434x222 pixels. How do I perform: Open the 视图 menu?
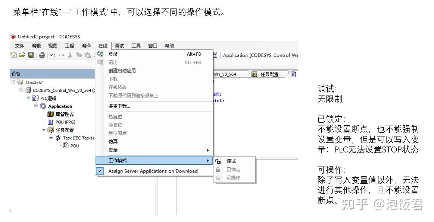[x=53, y=46]
